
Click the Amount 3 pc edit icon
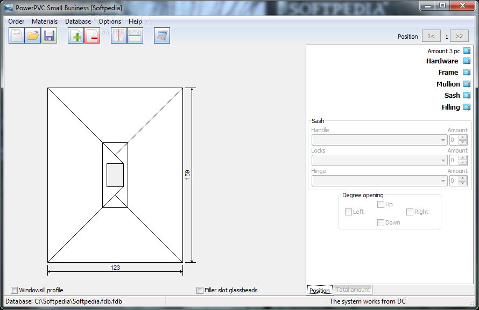pyautogui.click(x=467, y=51)
